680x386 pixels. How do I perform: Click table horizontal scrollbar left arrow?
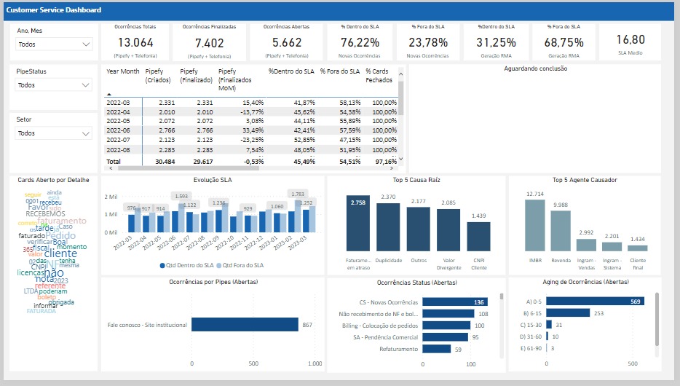point(111,168)
